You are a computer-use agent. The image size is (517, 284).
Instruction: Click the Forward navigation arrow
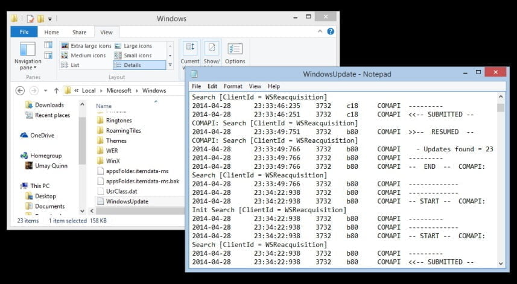(34, 90)
